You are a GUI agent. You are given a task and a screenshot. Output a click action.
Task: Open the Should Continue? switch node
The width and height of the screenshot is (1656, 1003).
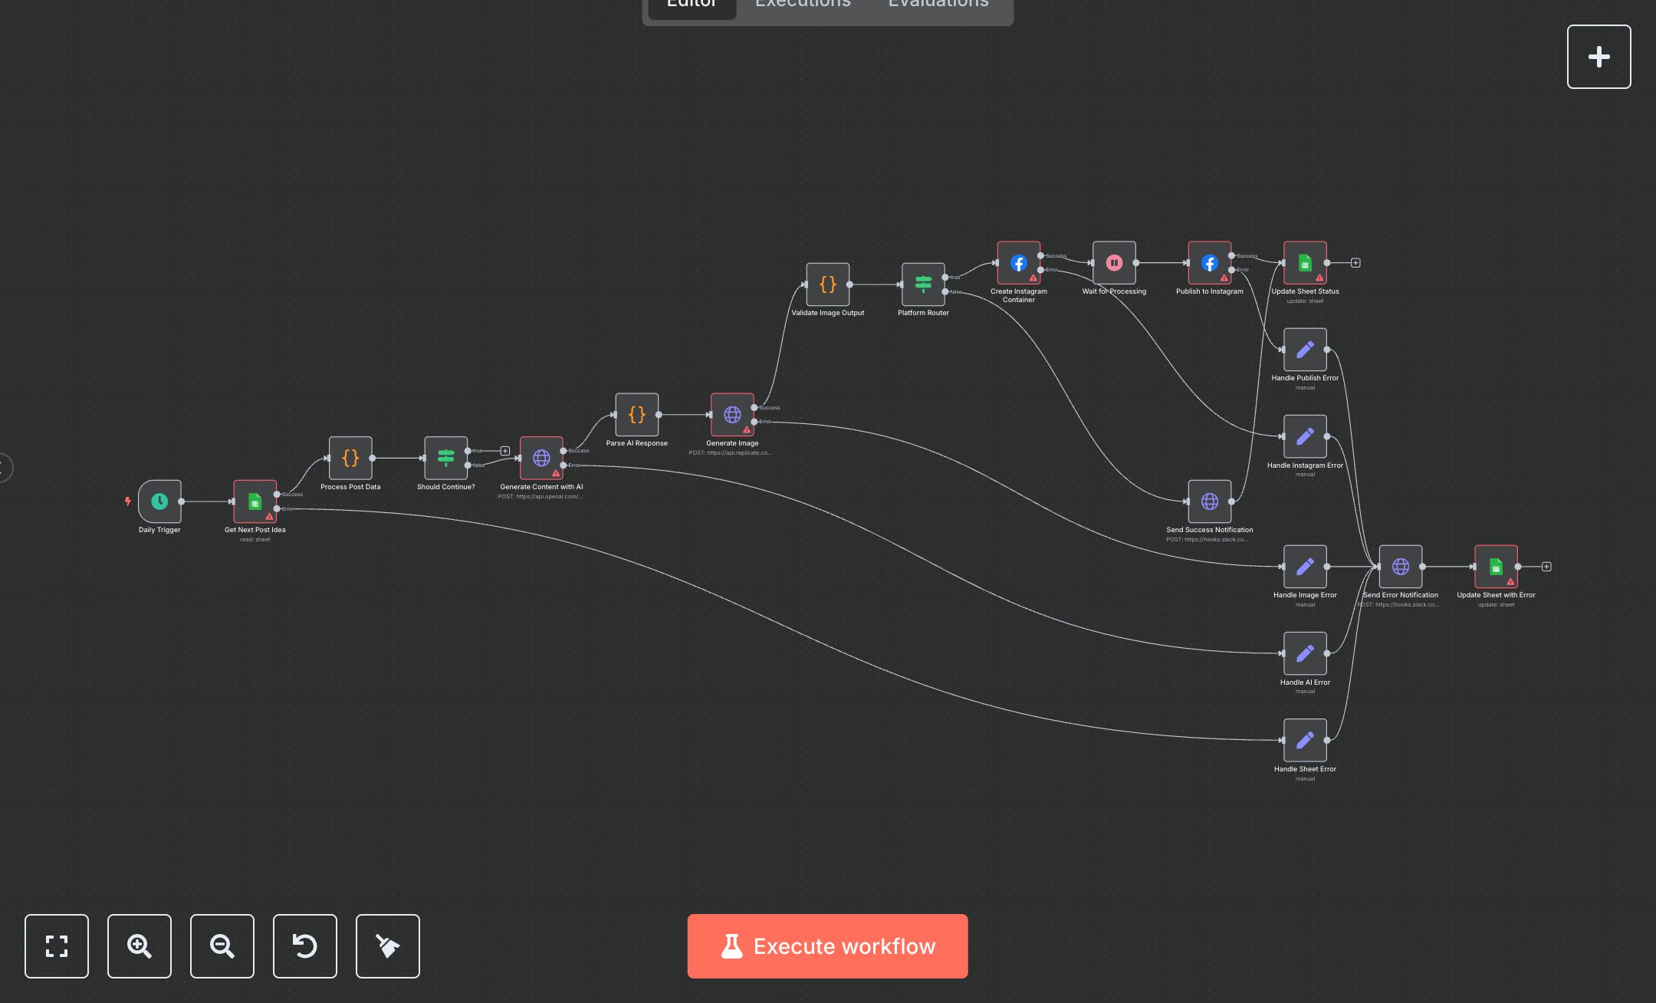(x=445, y=459)
